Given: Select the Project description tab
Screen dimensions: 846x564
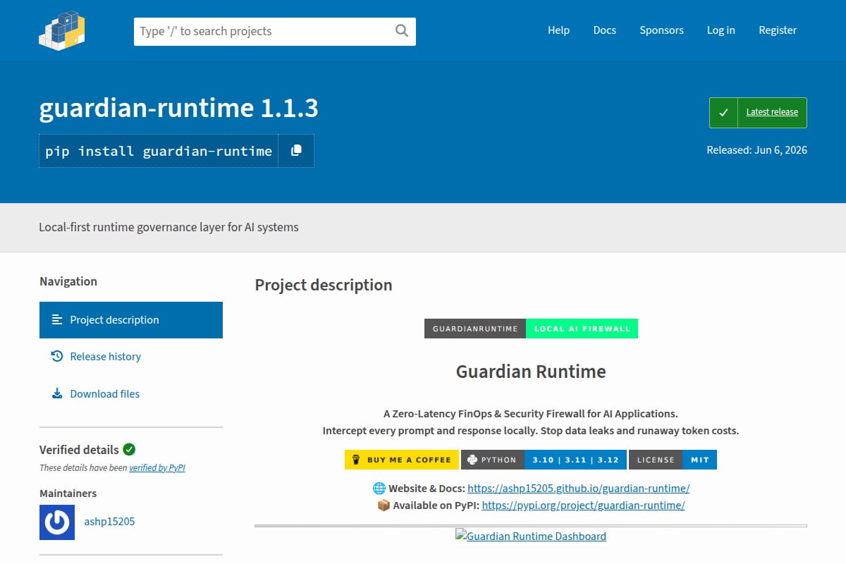Looking at the screenshot, I should pos(131,320).
